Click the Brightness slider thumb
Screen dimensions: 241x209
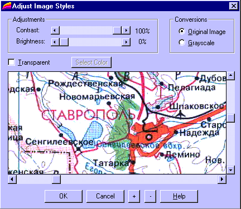coord(64,42)
